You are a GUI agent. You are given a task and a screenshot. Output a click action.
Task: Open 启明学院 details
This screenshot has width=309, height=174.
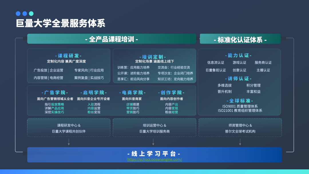(94, 92)
